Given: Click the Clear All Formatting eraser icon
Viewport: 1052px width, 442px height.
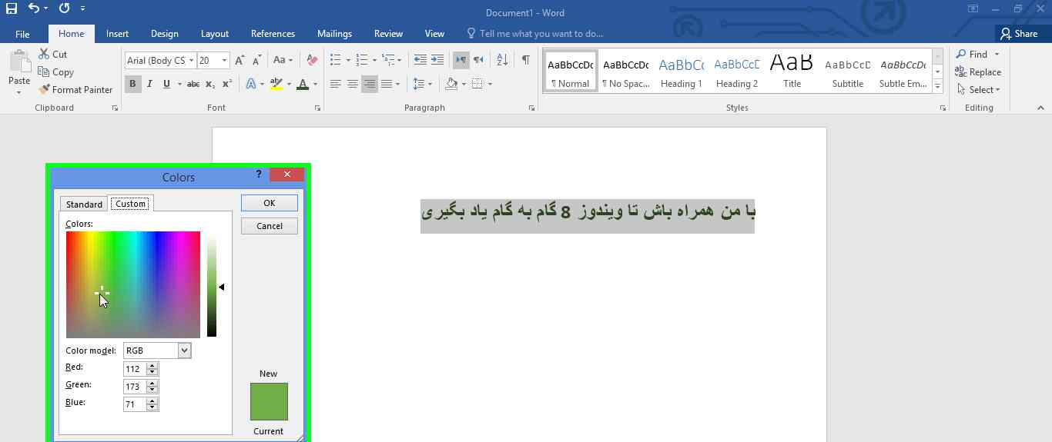Looking at the screenshot, I should pyautogui.click(x=312, y=60).
